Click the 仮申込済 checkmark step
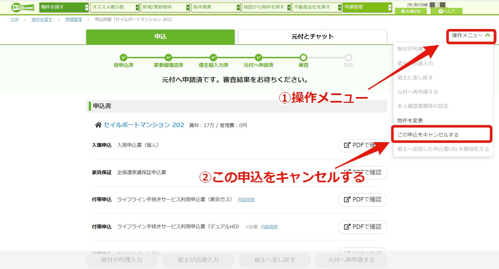This screenshot has height=269, width=499. pyautogui.click(x=123, y=58)
